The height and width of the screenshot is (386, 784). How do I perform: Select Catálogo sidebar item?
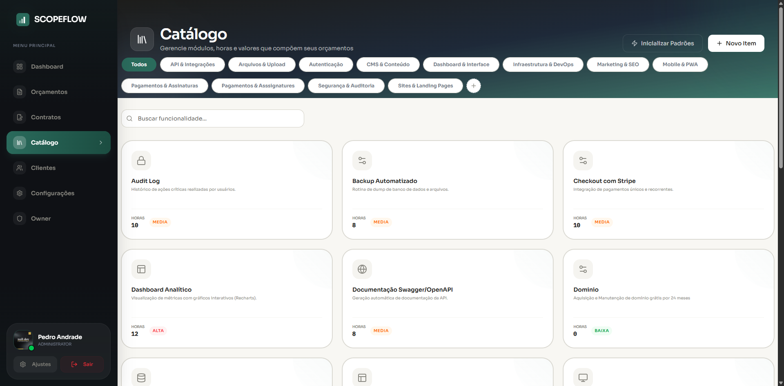58,143
